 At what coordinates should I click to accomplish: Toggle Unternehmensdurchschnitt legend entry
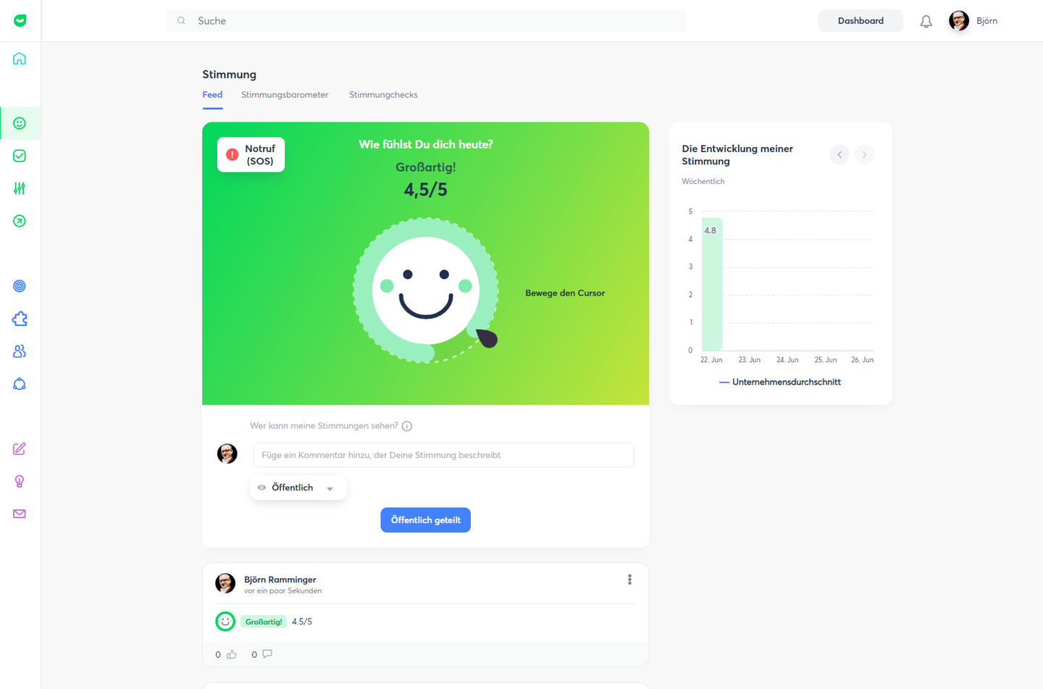point(780,382)
